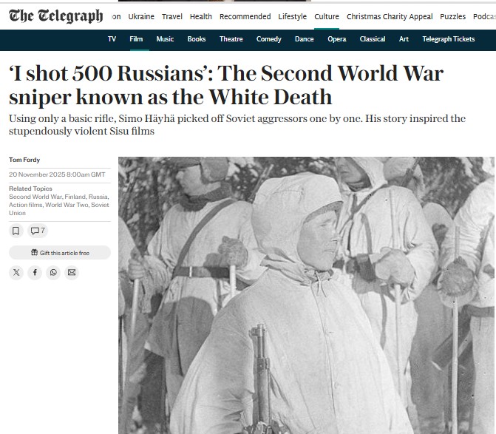This screenshot has width=496, height=434.
Task: Bookmark this article with the save icon
Action: coord(16,231)
